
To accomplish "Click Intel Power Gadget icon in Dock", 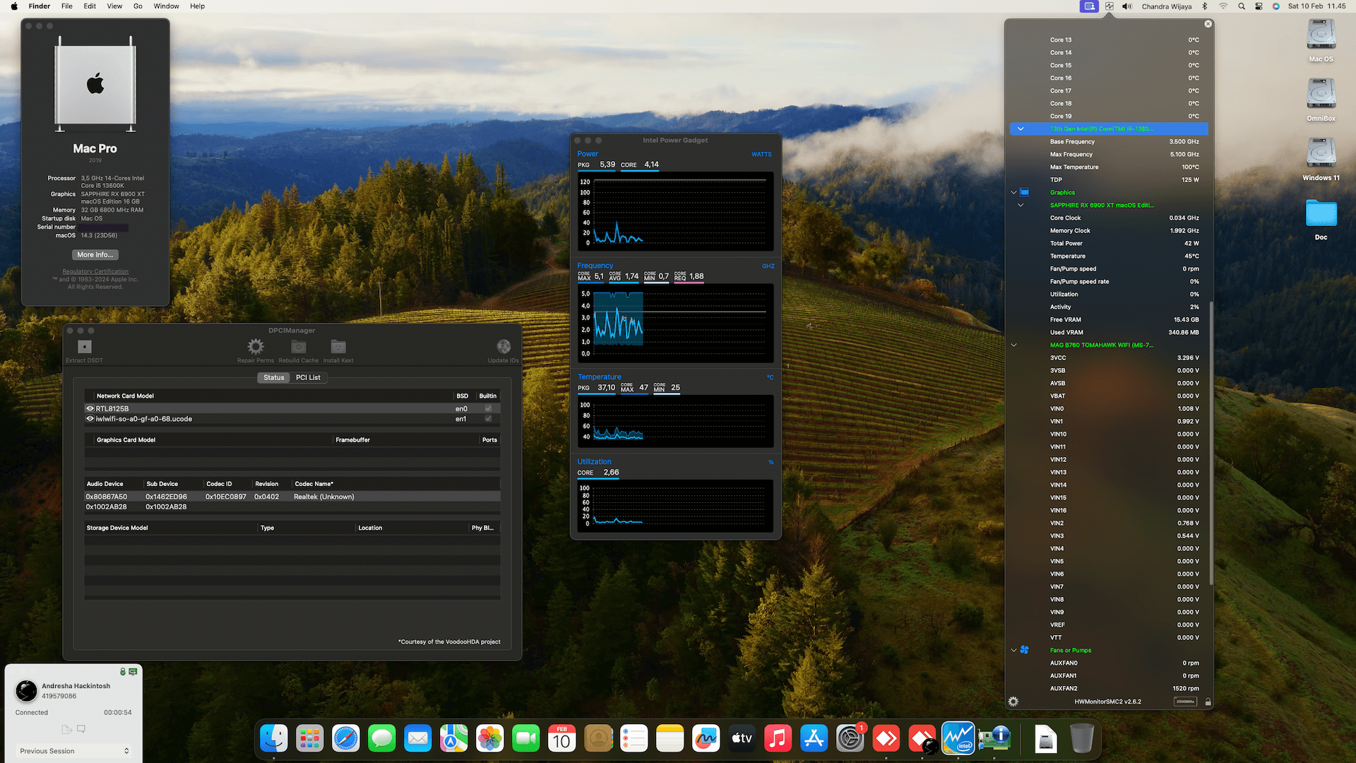I will (958, 739).
